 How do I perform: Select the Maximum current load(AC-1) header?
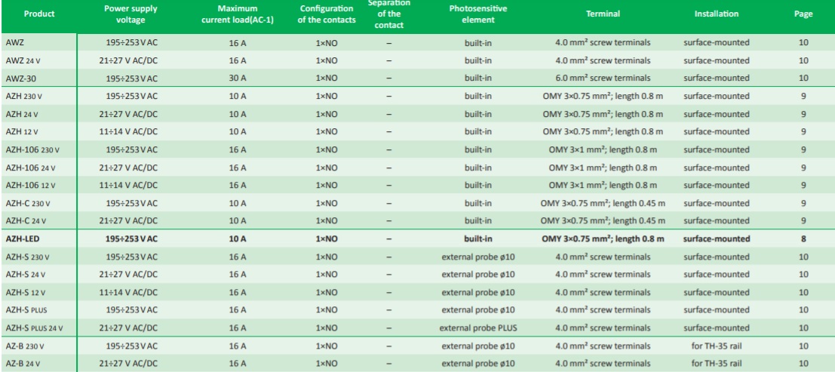tap(238, 14)
